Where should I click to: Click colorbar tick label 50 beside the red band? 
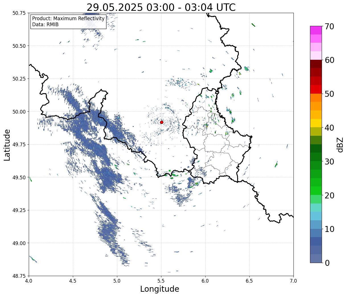(x=329, y=94)
